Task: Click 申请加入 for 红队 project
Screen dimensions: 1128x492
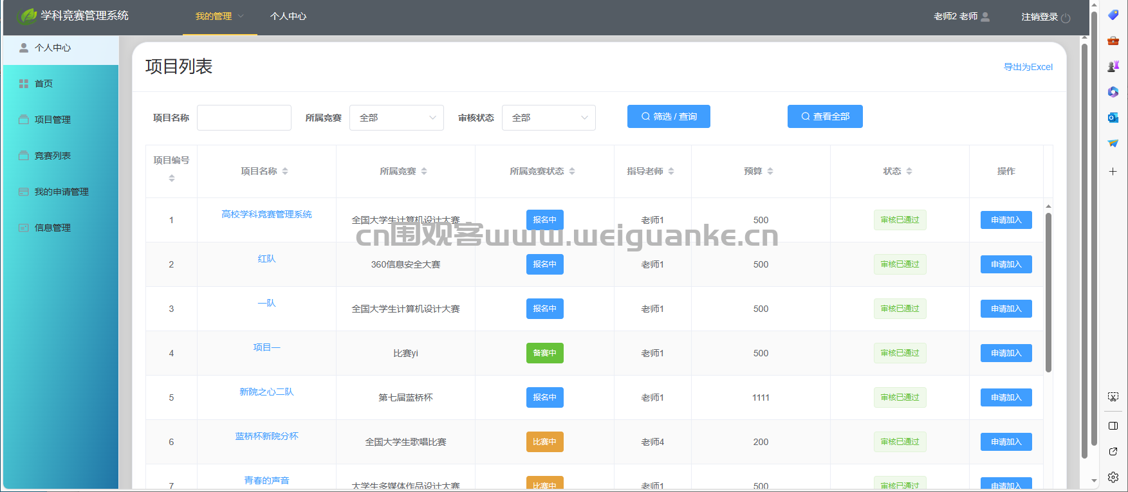Action: [1006, 264]
